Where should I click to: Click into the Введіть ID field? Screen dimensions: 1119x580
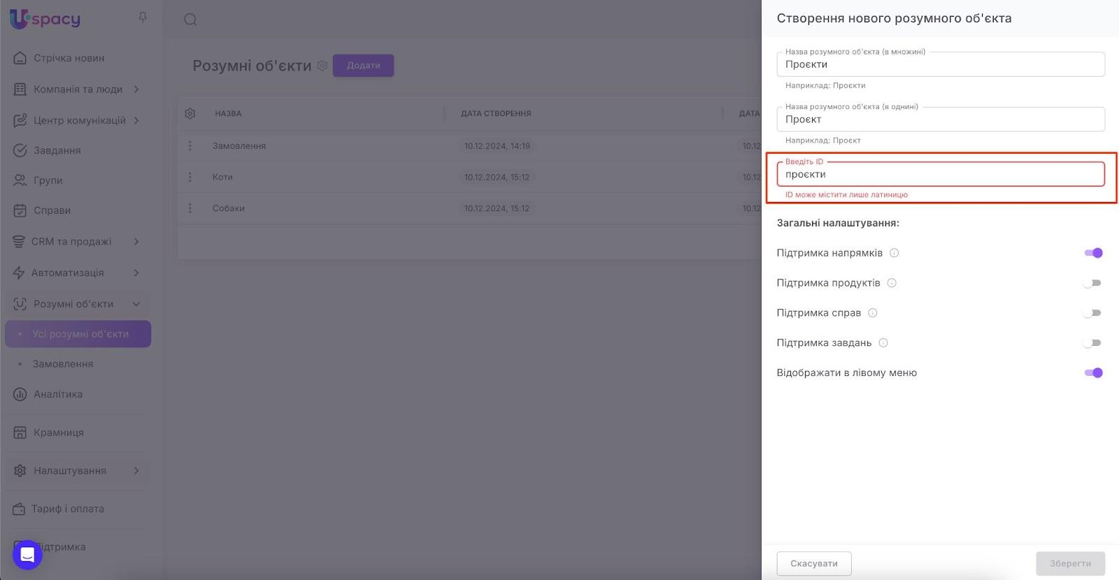point(940,175)
